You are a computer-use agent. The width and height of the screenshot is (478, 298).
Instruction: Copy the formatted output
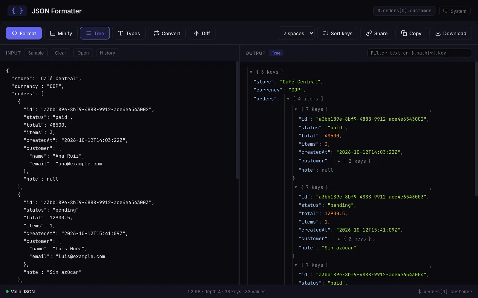pyautogui.click(x=411, y=33)
